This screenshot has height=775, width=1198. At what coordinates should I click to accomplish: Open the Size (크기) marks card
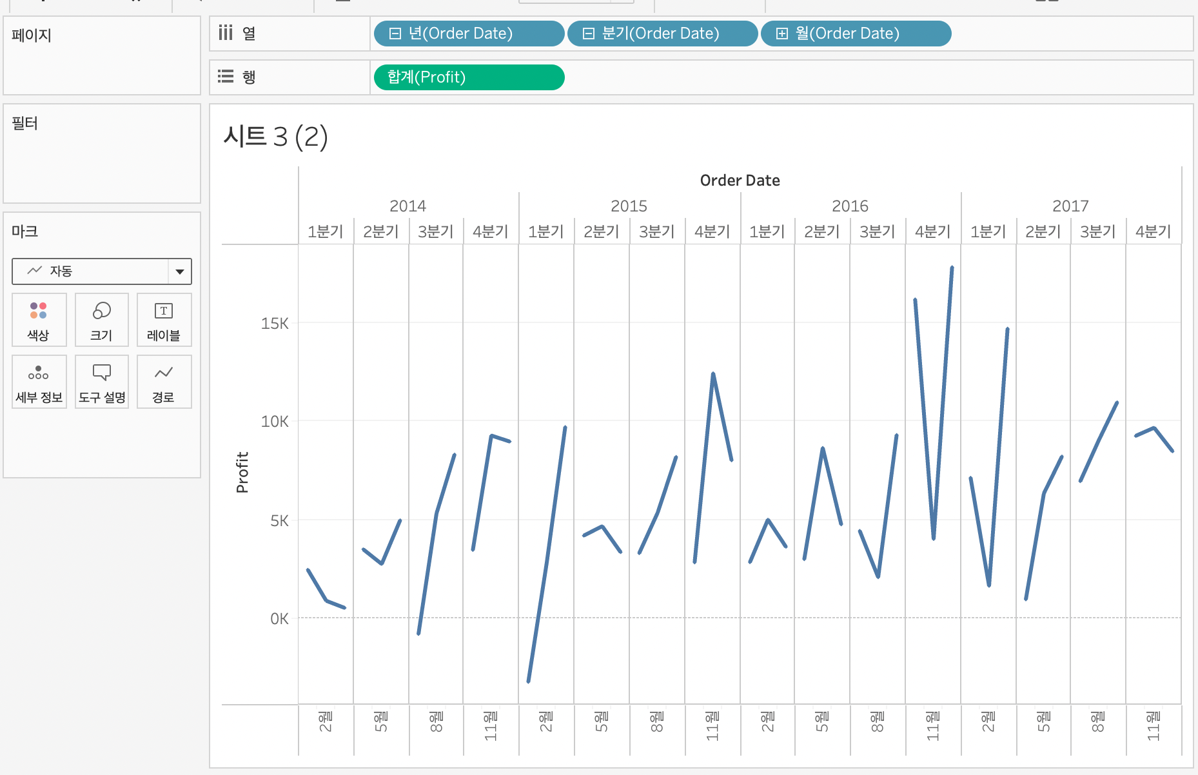(x=101, y=320)
